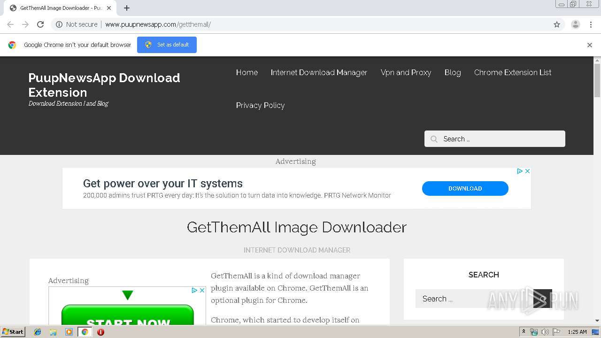Open Chrome three-dot menu
The height and width of the screenshot is (338, 601).
pos(591,24)
